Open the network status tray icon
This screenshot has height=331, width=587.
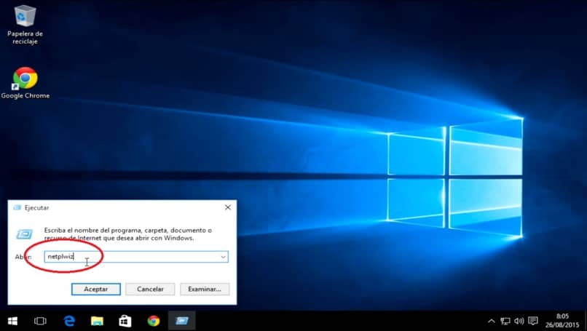[505, 321]
